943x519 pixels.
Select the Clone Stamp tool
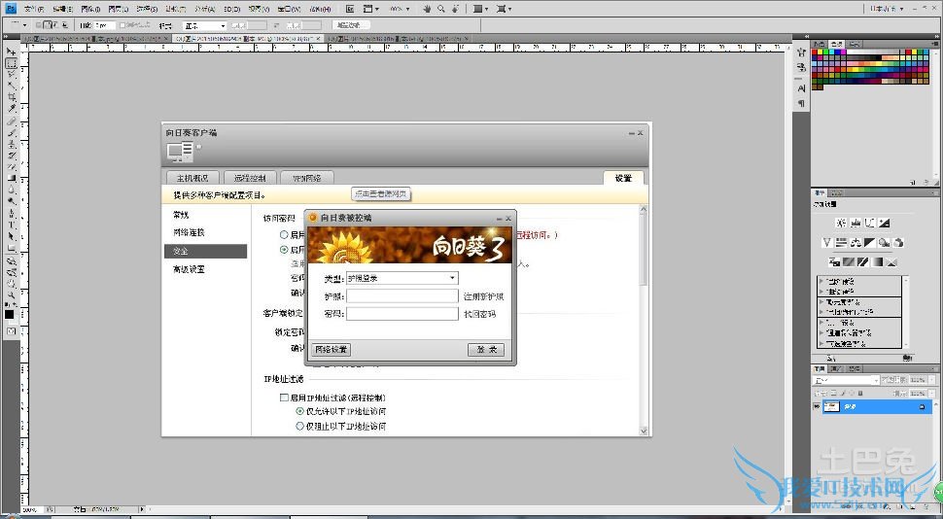(11, 144)
